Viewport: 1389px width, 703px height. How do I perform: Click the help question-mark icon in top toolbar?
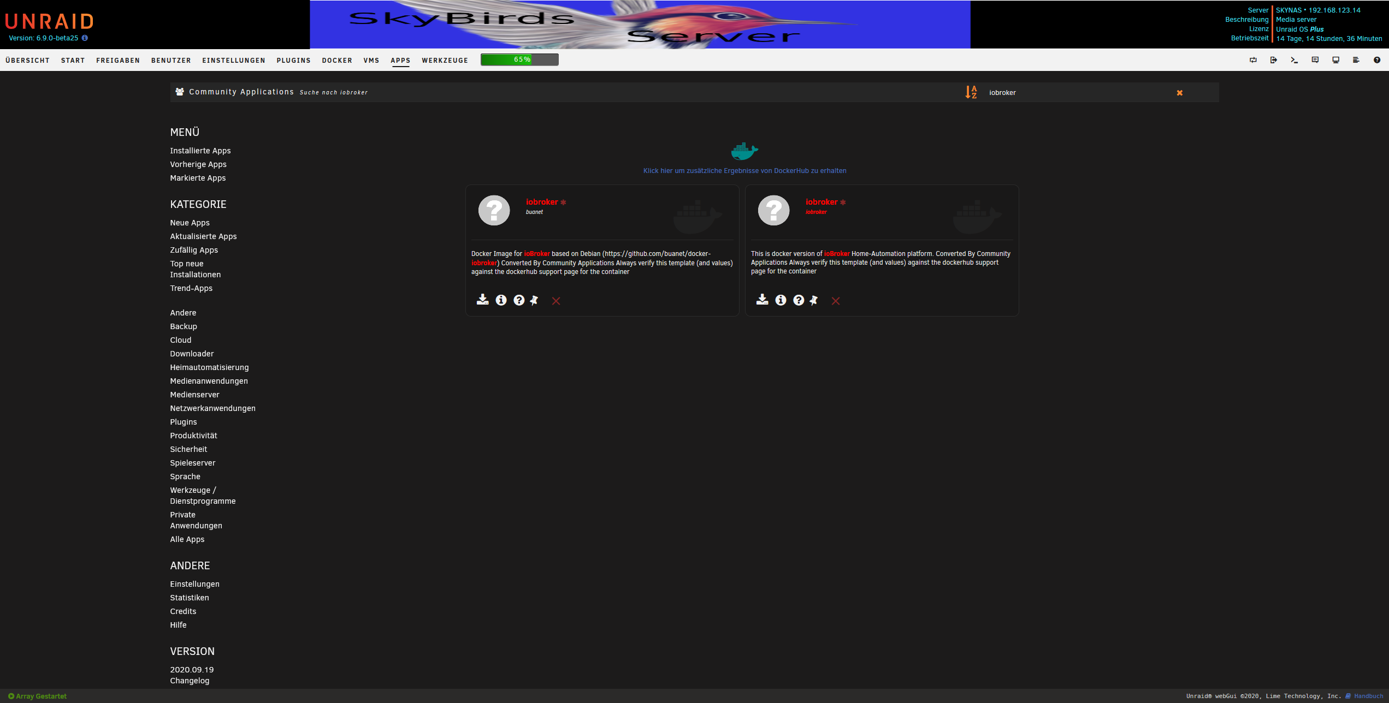[1377, 60]
